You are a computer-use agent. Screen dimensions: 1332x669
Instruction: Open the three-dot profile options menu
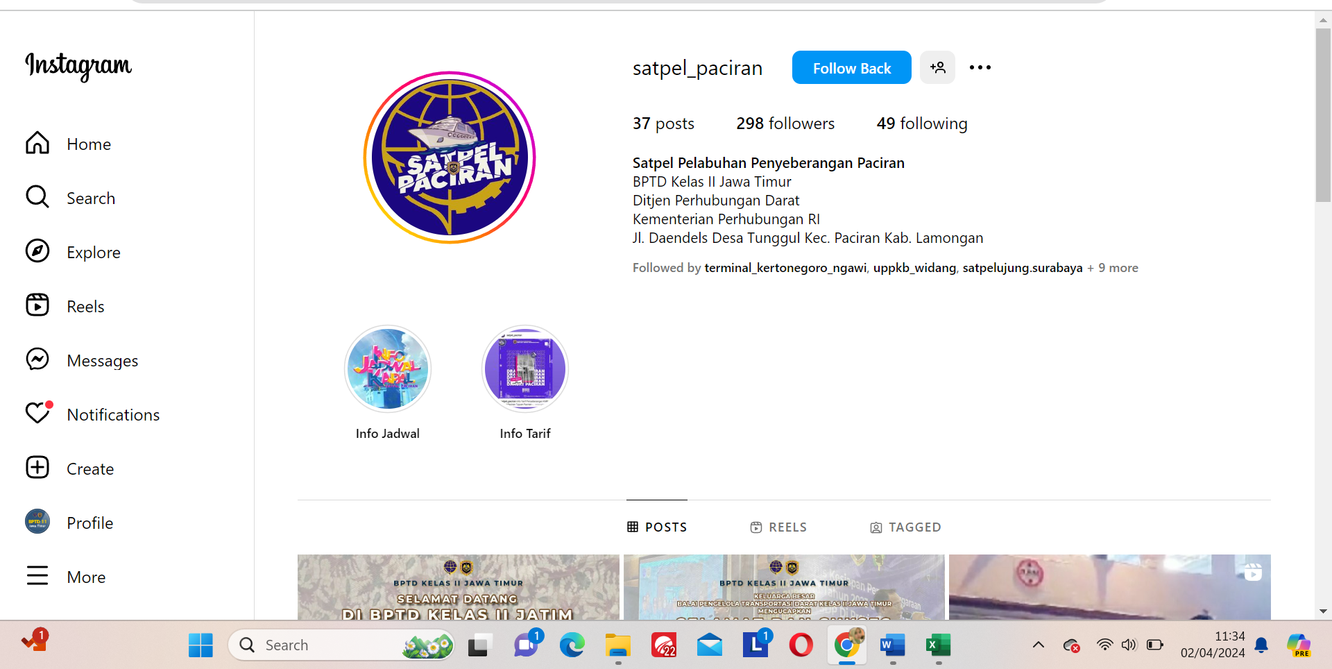click(980, 67)
